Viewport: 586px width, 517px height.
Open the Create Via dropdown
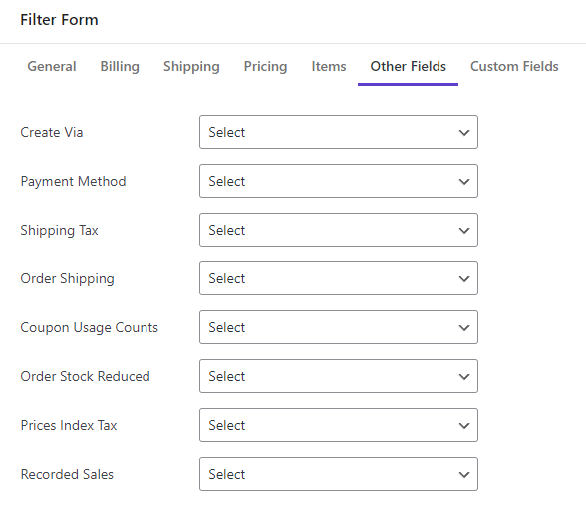tap(339, 132)
